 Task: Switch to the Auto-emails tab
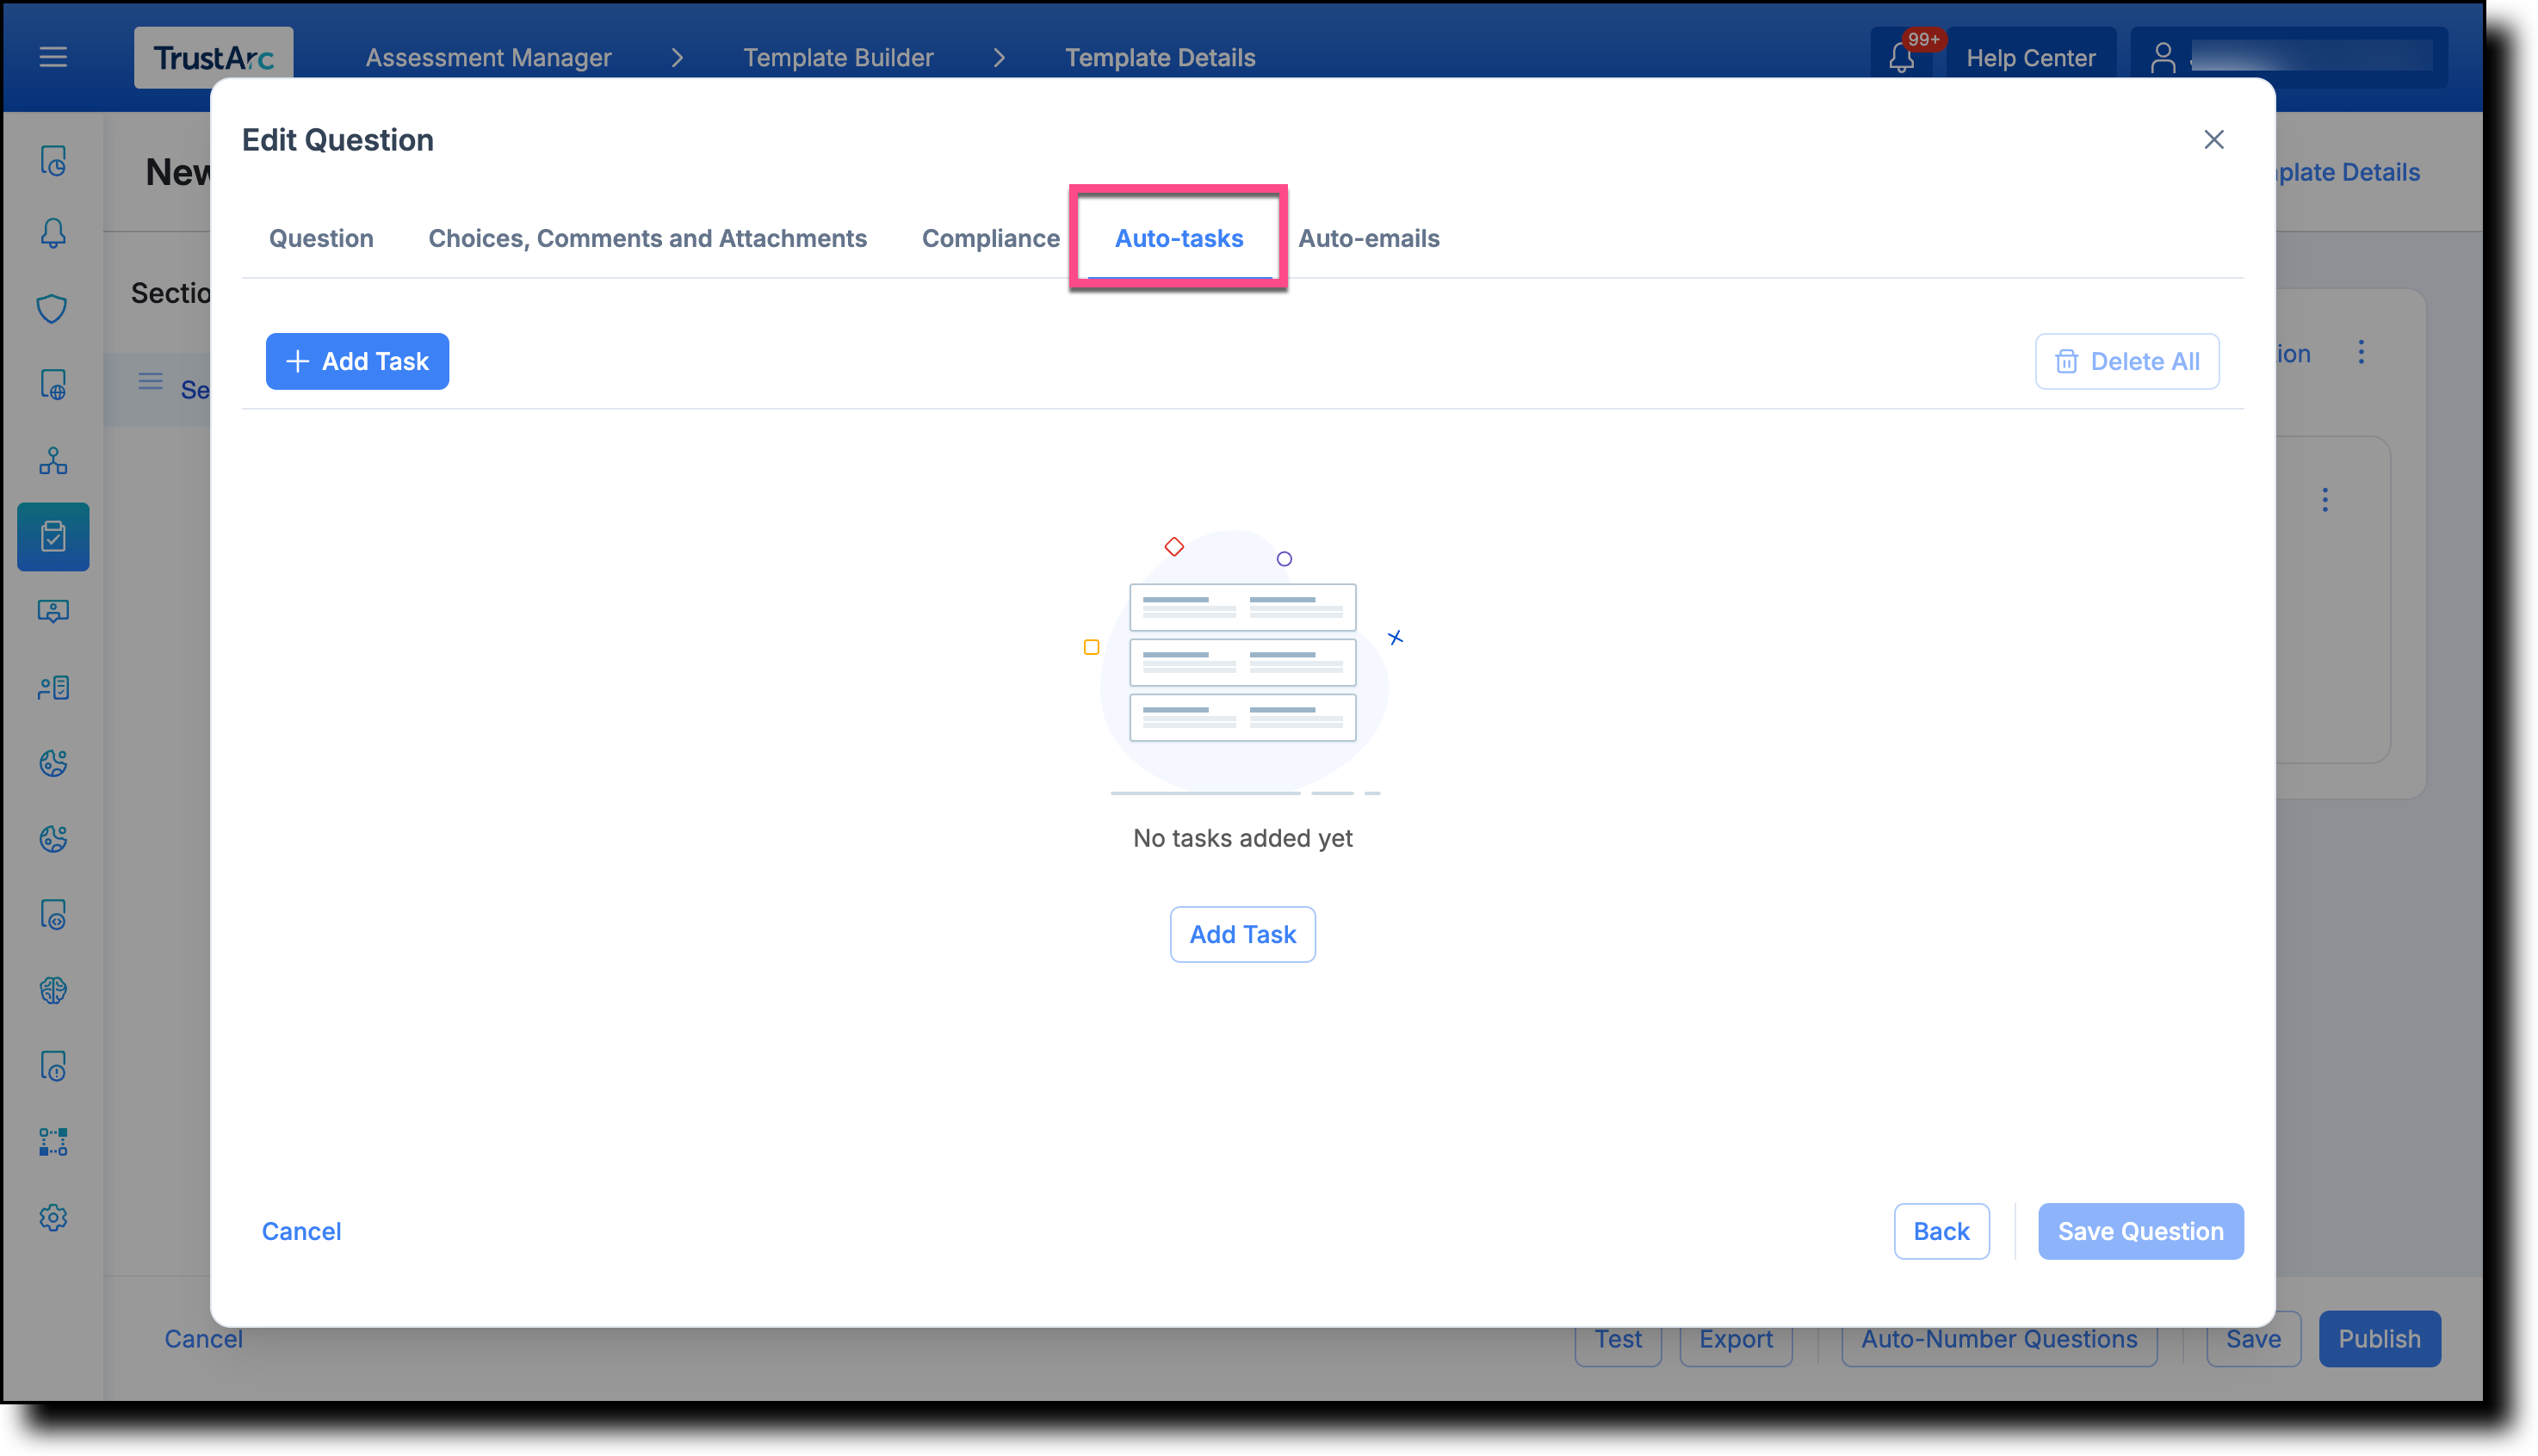tap(1369, 238)
